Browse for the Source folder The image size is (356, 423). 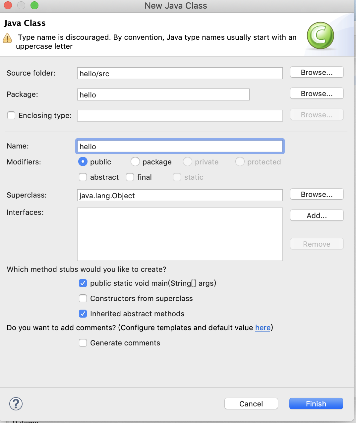[317, 72]
